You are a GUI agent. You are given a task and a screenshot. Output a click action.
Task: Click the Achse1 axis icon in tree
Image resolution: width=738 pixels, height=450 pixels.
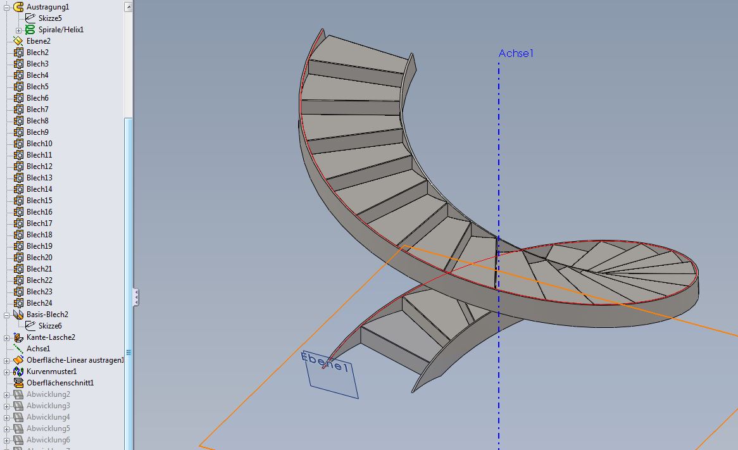(x=18, y=348)
